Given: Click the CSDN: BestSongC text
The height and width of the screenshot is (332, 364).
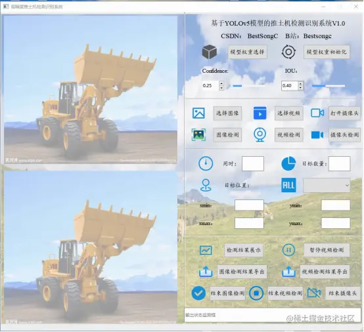Looking at the screenshot, I should pos(249,36).
